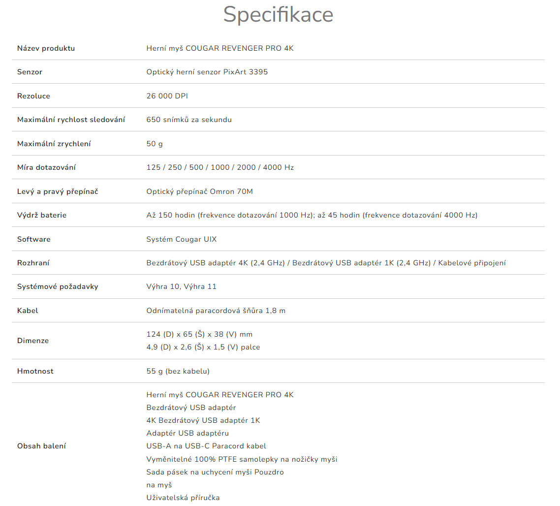
Task: Click the 55 g (bez kabelu) value
Action: 178,371
